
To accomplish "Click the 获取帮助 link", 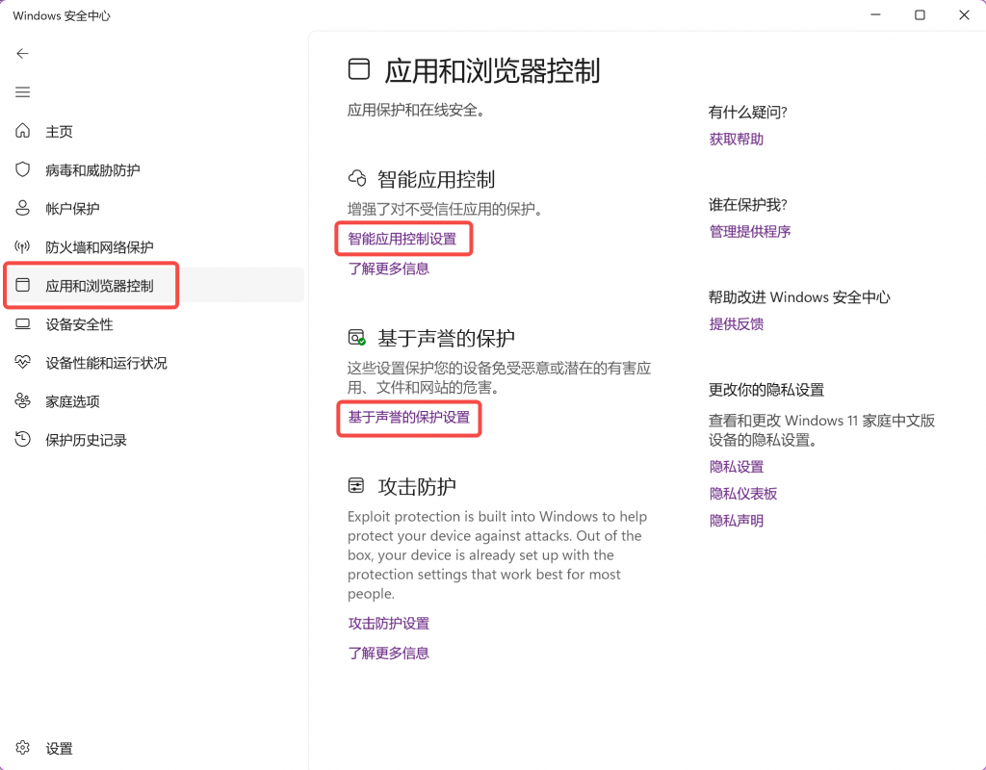I will coord(736,140).
